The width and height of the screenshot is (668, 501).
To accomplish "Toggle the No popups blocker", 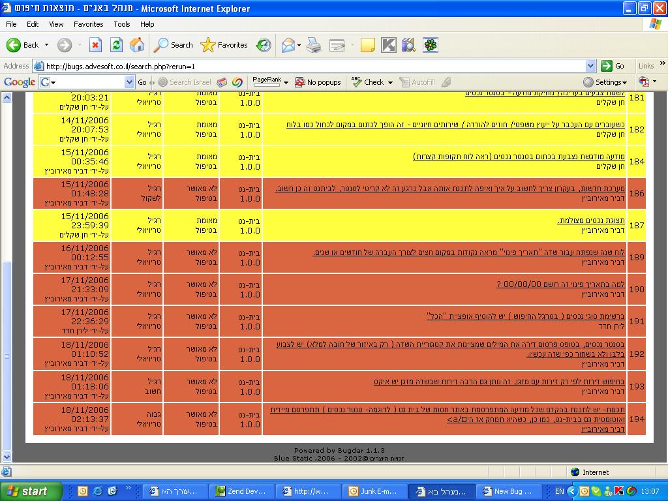I will pos(318,82).
